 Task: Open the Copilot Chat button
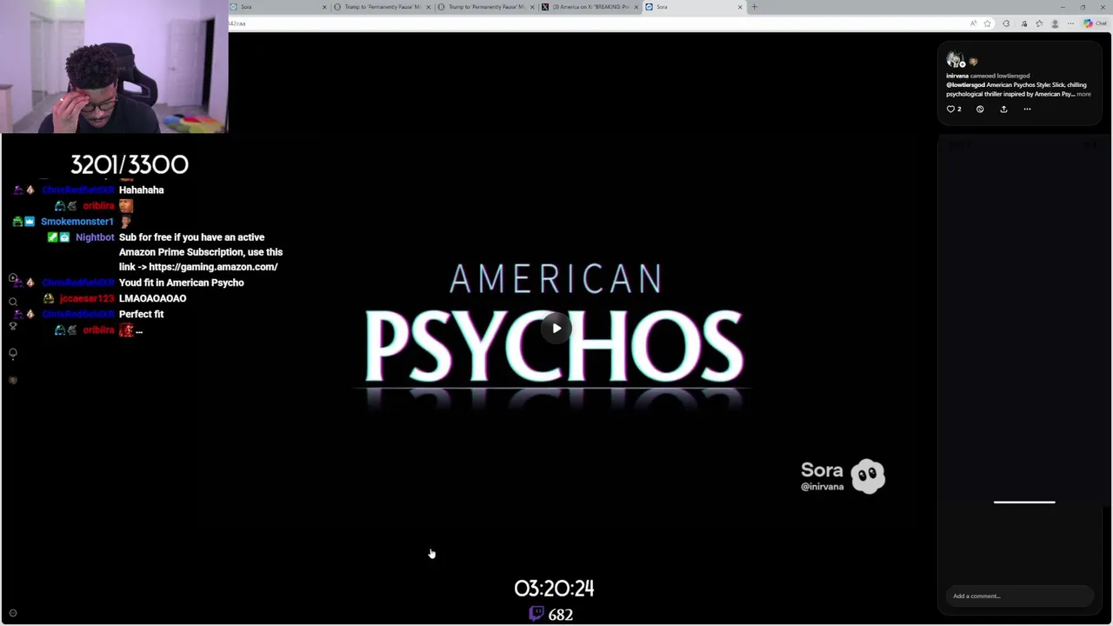click(x=1094, y=23)
